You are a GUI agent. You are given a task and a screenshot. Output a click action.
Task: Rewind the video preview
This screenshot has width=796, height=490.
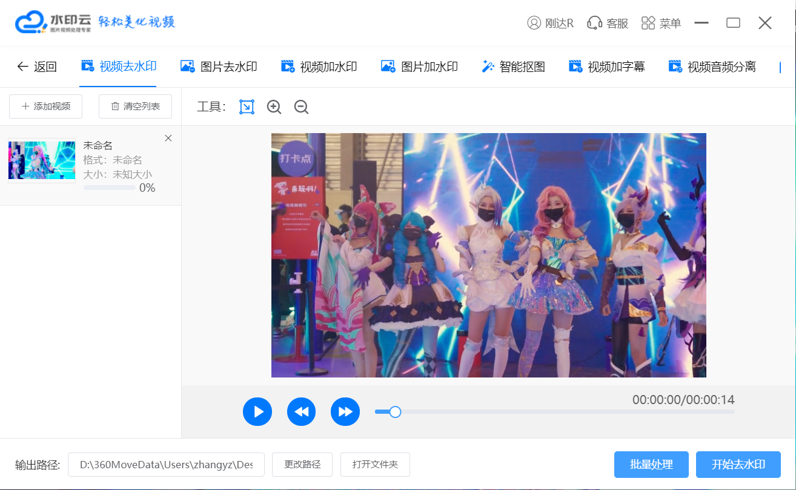[301, 412]
